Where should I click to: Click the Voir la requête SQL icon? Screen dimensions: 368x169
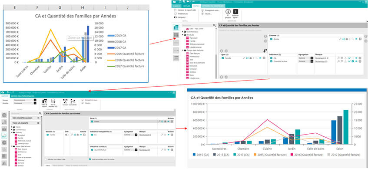pyautogui.click(x=53, y=101)
